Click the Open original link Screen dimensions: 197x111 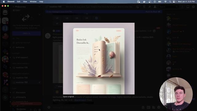pyautogui.click(x=68, y=97)
